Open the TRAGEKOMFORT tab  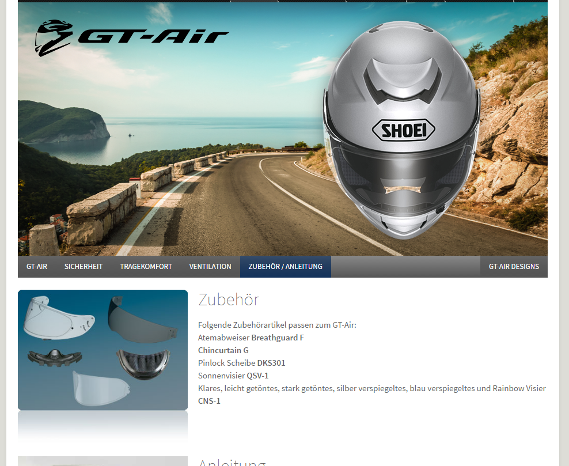point(146,267)
